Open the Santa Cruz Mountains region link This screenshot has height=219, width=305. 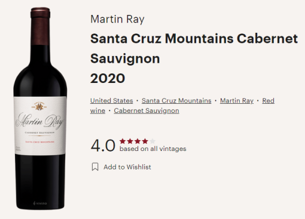176,101
